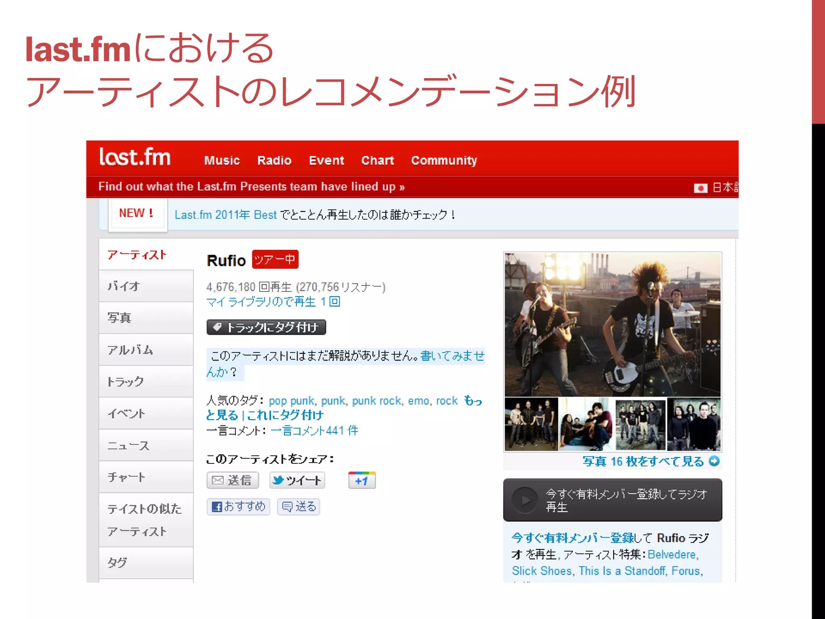Open the rock tag link

pos(447,401)
